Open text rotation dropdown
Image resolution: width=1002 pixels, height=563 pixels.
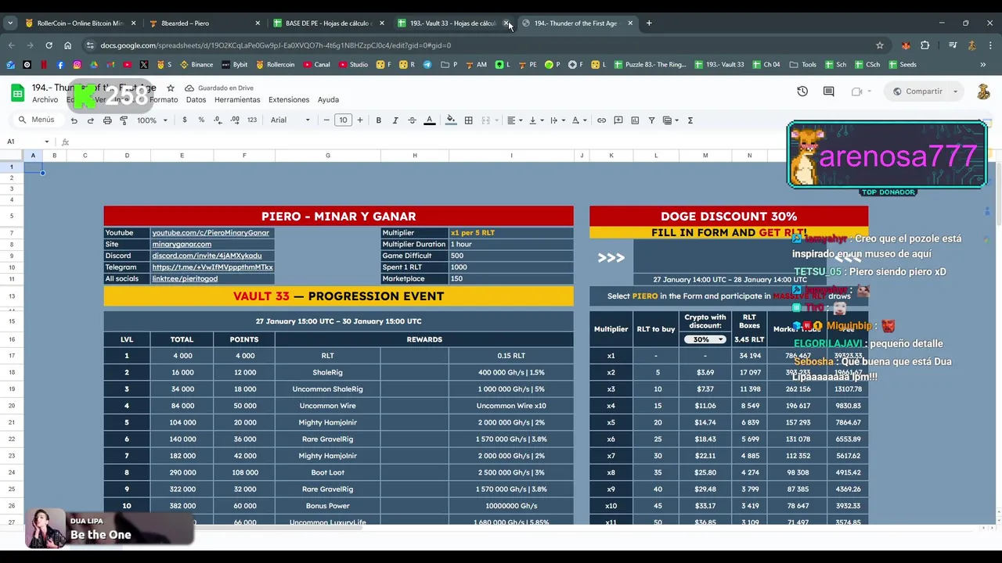[578, 120]
